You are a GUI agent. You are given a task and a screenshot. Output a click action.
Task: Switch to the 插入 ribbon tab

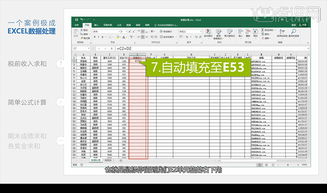click(97, 25)
